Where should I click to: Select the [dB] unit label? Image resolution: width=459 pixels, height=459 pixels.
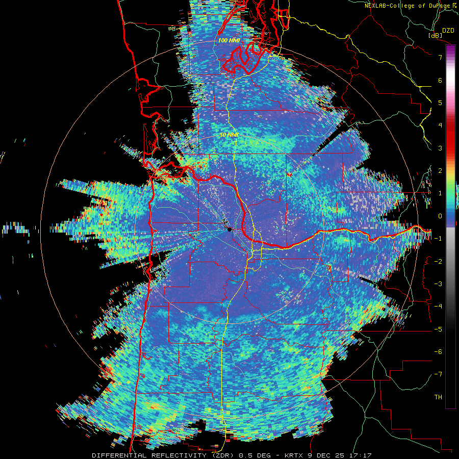pyautogui.click(x=436, y=35)
